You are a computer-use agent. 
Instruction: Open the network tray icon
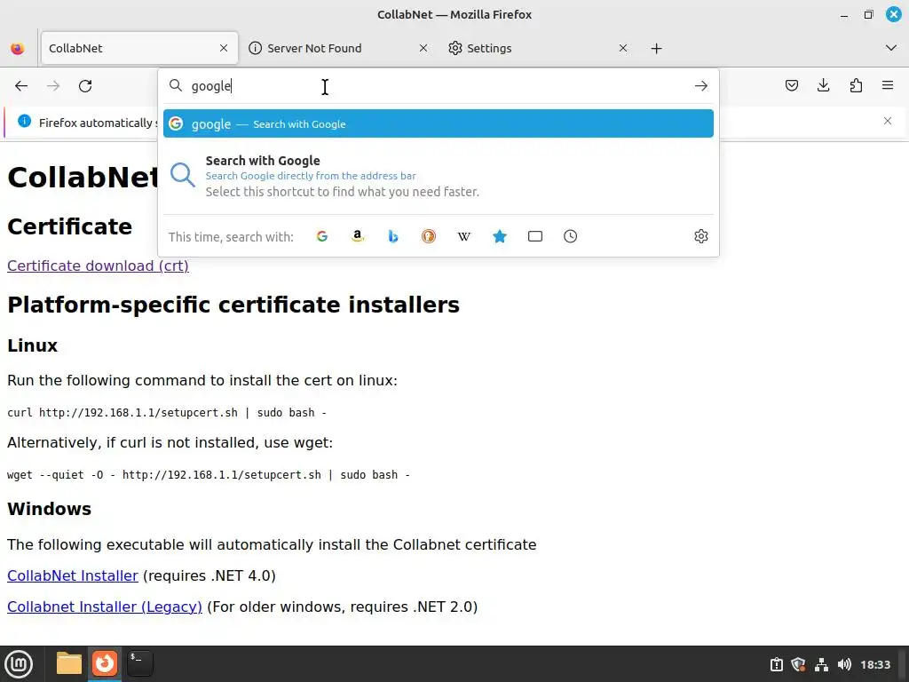(821, 664)
